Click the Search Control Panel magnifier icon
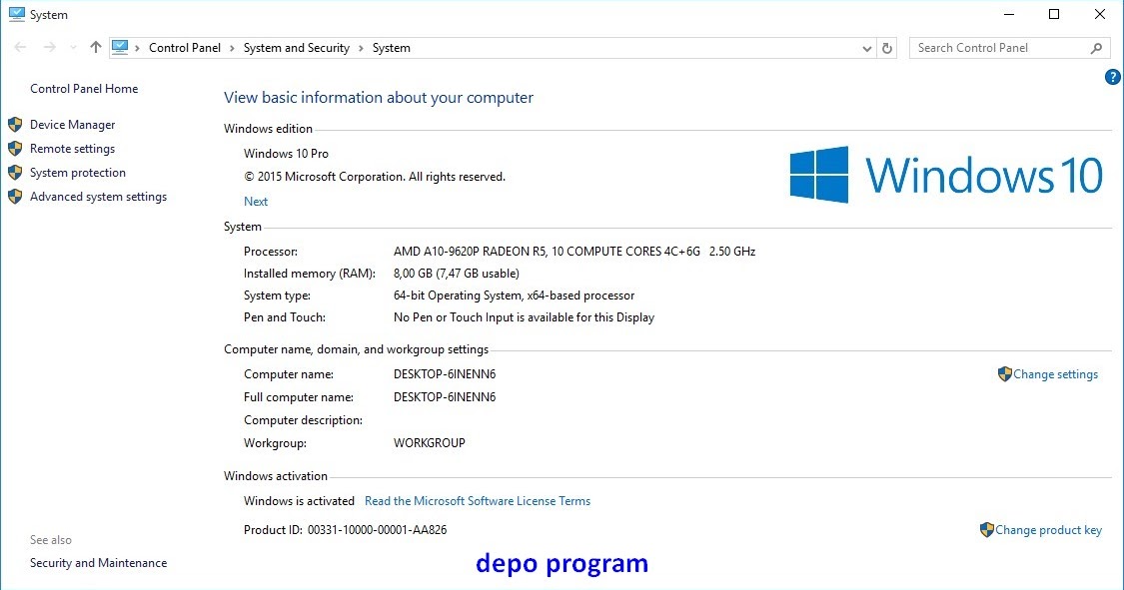Screen dimensions: 1124x590 pyautogui.click(x=1097, y=47)
